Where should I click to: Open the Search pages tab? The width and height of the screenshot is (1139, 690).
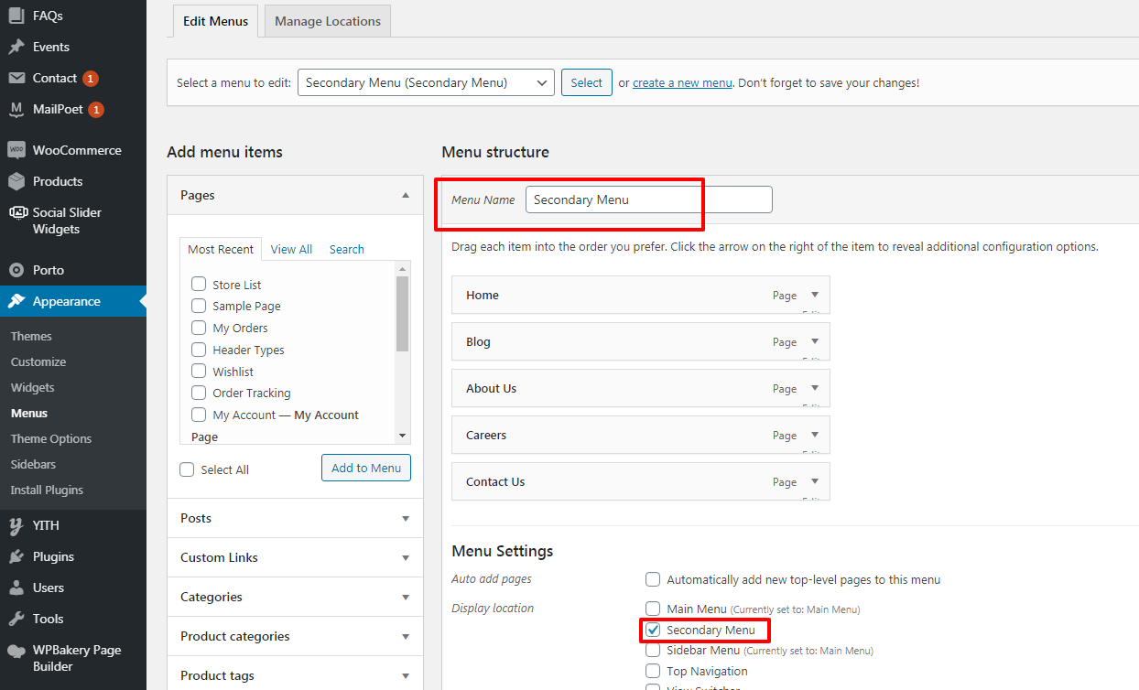[347, 249]
